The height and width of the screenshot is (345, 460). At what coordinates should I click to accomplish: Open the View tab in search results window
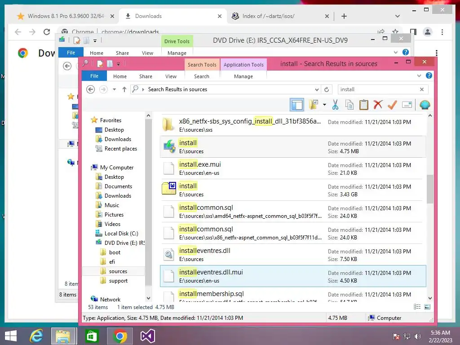pos(171,76)
